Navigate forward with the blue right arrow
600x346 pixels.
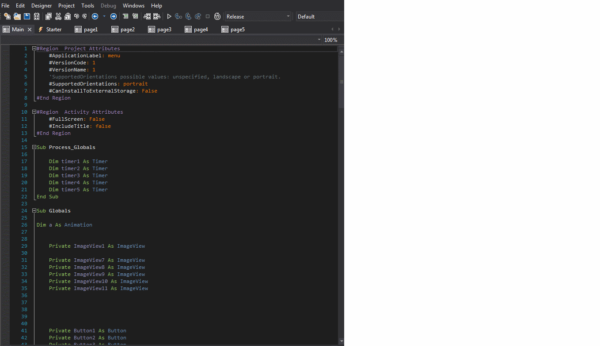click(114, 16)
